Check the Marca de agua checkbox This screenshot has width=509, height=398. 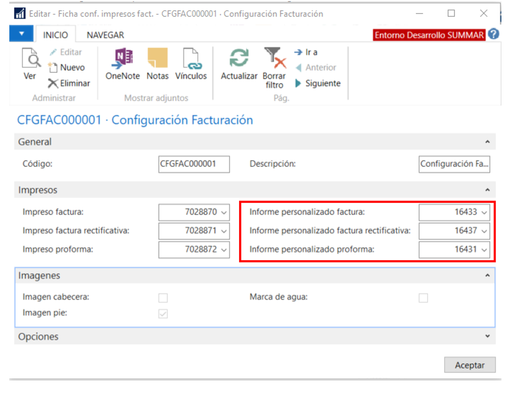[423, 298]
